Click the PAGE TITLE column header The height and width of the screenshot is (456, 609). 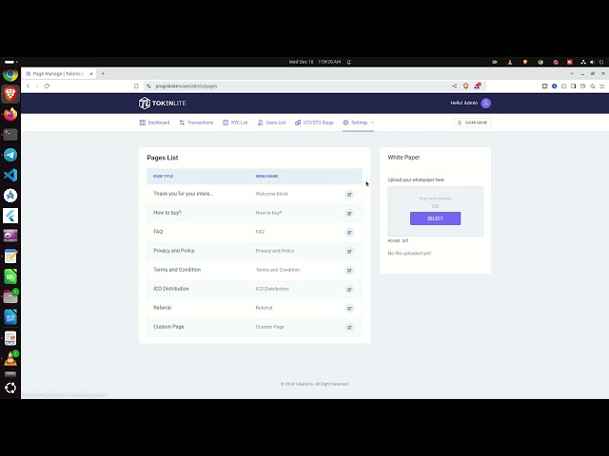tap(163, 176)
